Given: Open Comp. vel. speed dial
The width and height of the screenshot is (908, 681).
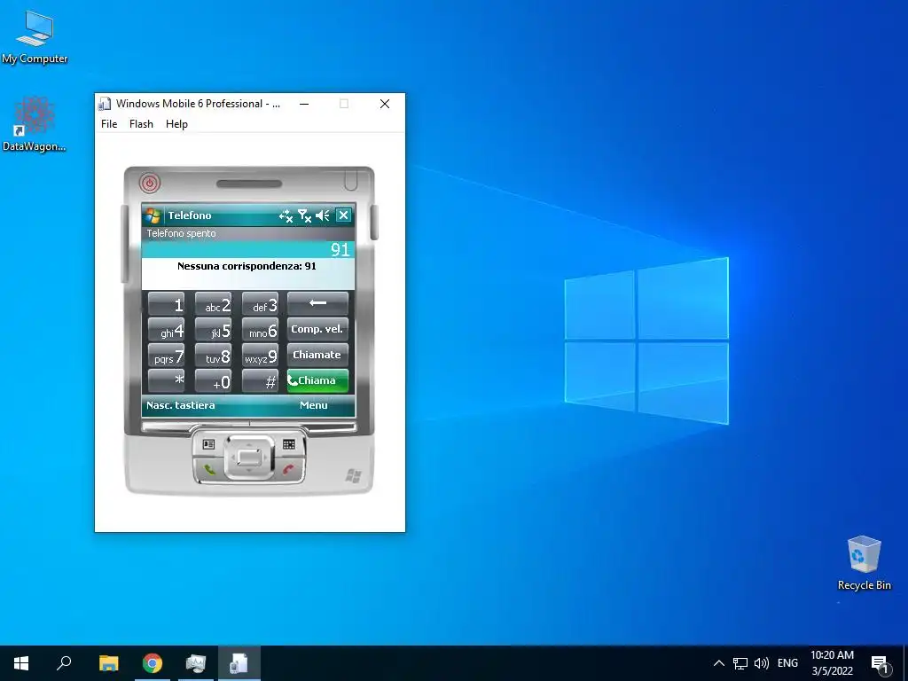Looking at the screenshot, I should coord(318,329).
